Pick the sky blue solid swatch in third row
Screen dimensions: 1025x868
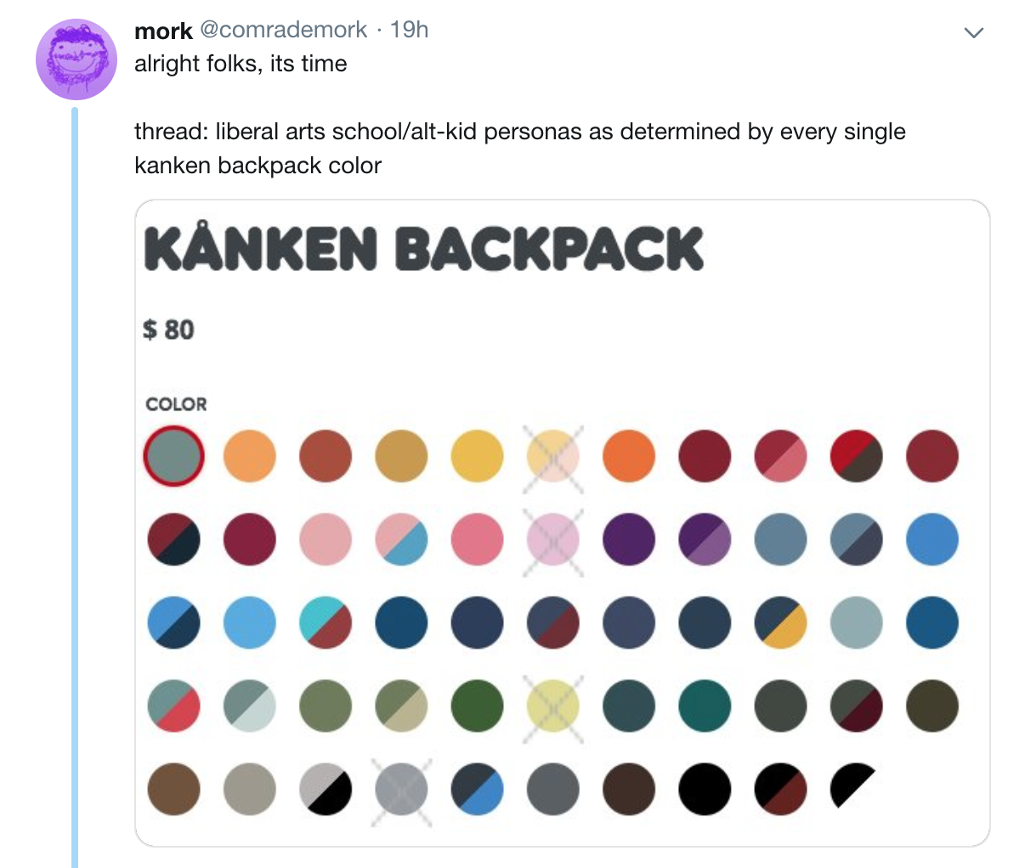pos(249,623)
